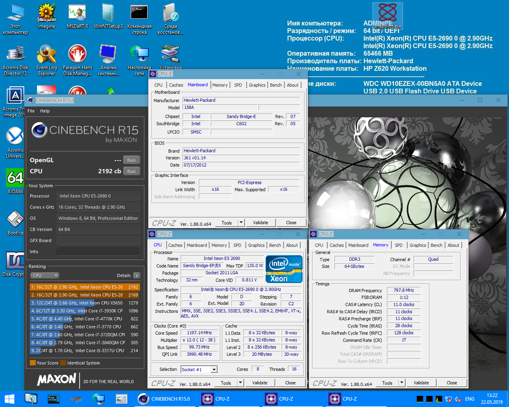Launch Paragon Hard Disk Manager icon

pyautogui.click(x=78, y=60)
